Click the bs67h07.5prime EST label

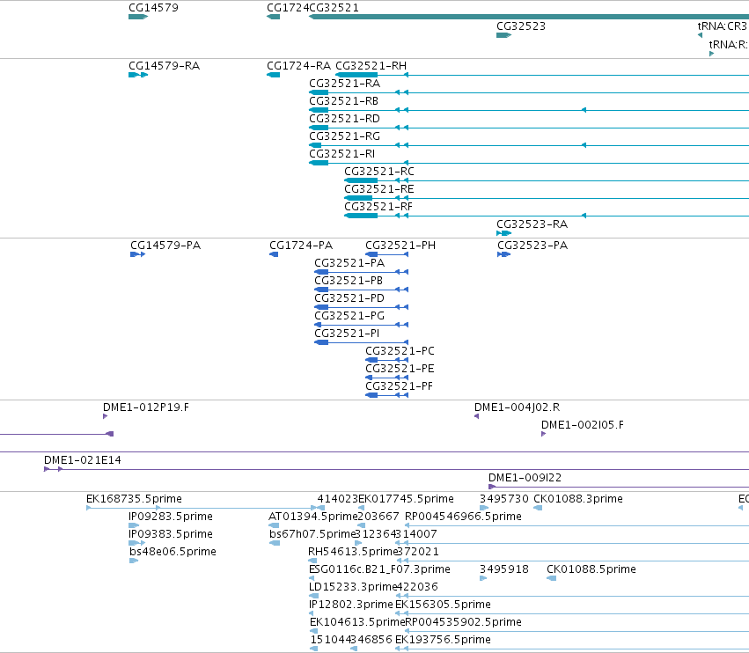coord(312,534)
